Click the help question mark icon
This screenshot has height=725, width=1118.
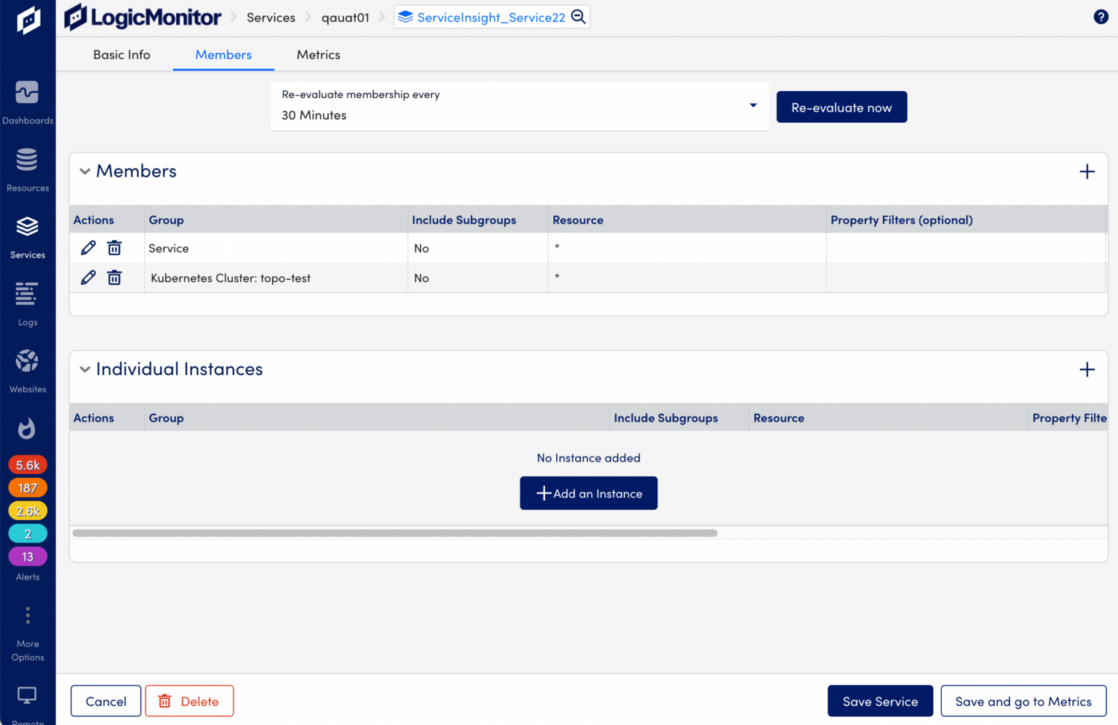1101,16
